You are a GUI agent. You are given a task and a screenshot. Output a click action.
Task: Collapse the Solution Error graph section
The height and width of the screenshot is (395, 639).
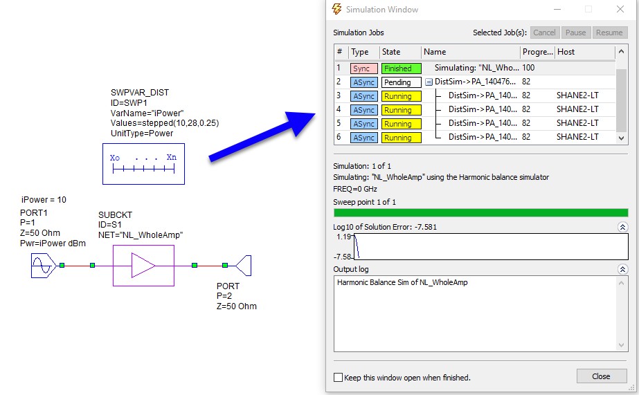(x=622, y=227)
